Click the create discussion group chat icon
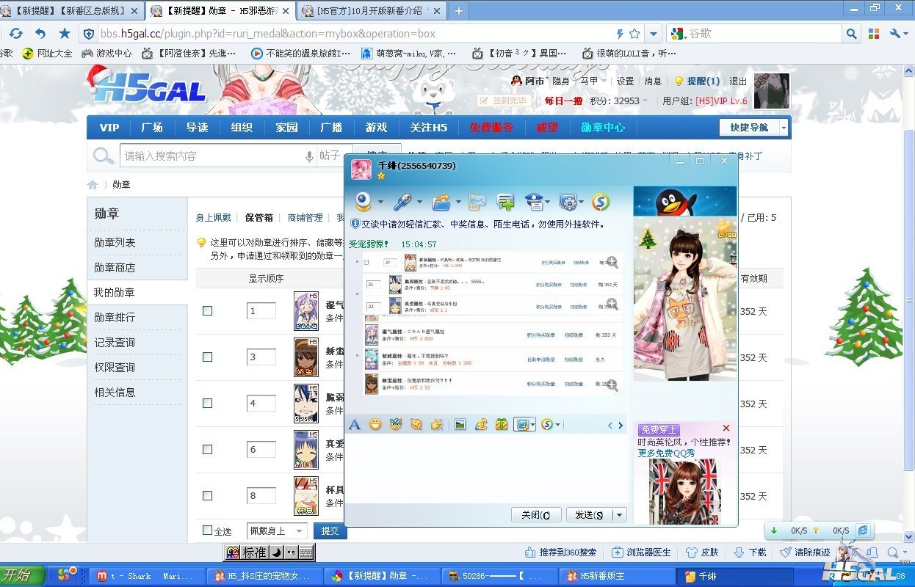 pos(505,202)
